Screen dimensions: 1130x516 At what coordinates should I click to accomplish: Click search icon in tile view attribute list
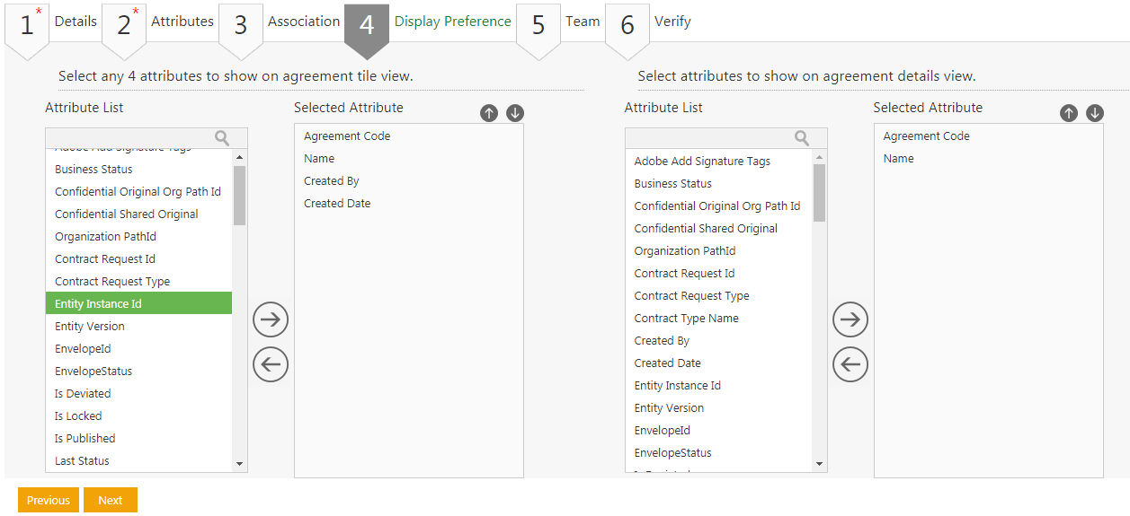point(222,138)
